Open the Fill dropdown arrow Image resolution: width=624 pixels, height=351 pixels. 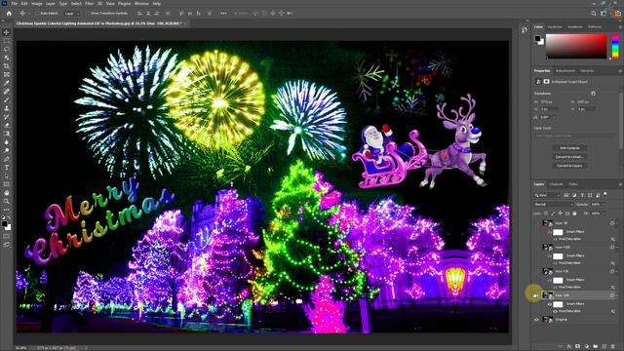[x=604, y=214]
